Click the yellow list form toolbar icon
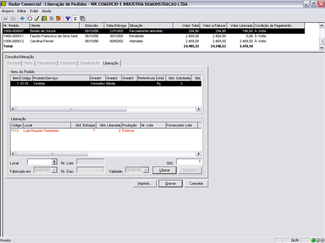325x243 pixels. (x=44, y=19)
